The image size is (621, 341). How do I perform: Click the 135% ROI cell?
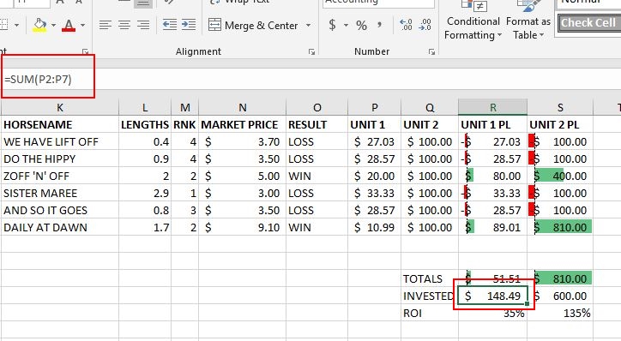560,313
